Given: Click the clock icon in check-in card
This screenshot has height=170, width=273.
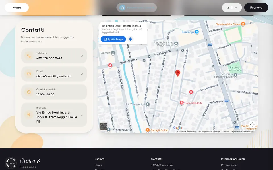Looking at the screenshot, I should tap(29, 92).
